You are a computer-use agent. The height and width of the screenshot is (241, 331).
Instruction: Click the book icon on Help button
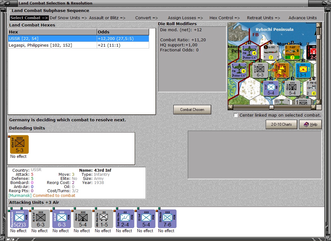click(x=306, y=124)
